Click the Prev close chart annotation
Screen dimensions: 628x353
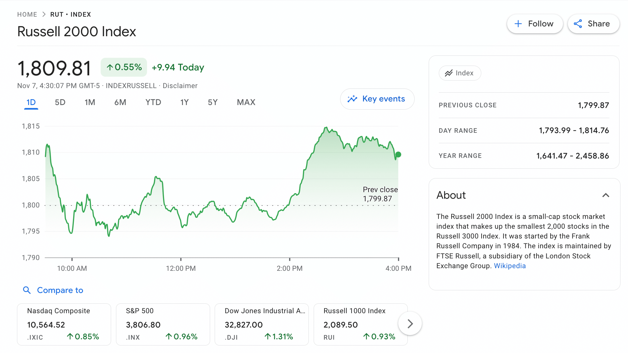(380, 194)
